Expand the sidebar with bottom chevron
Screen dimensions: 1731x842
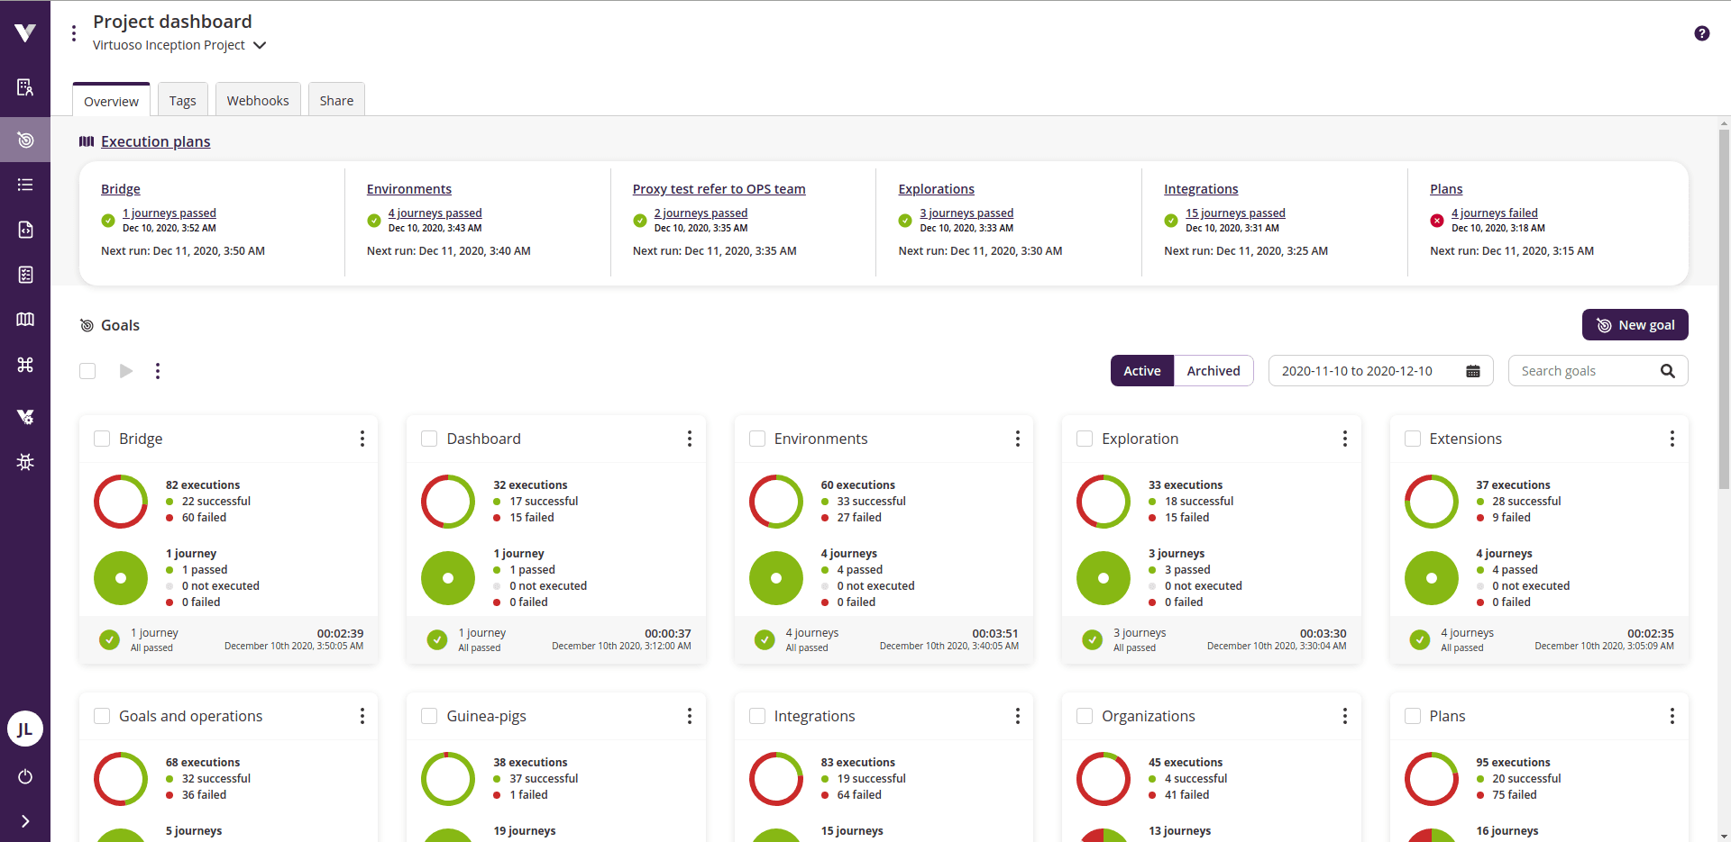click(x=25, y=821)
